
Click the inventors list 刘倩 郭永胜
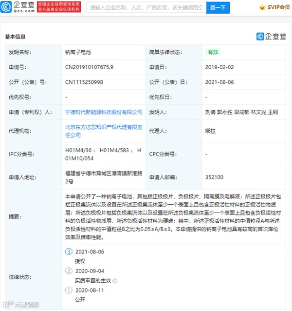[x=241, y=112]
